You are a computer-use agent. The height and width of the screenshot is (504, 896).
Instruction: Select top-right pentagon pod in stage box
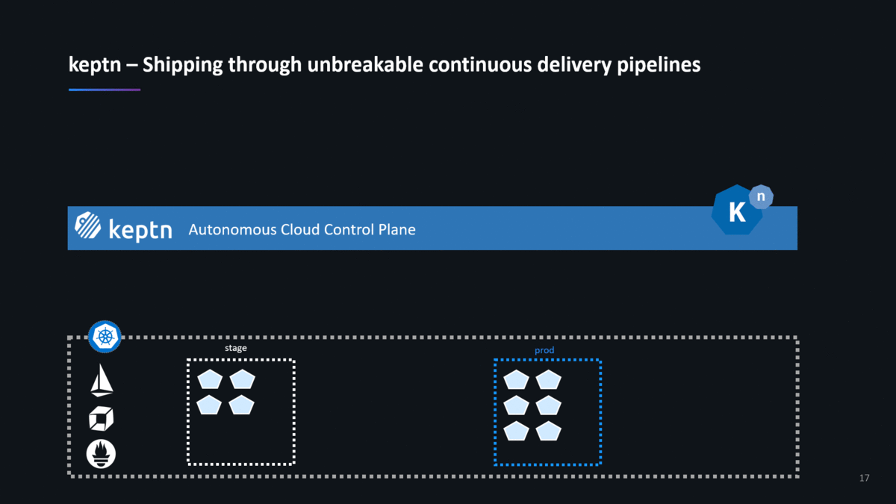(x=243, y=379)
